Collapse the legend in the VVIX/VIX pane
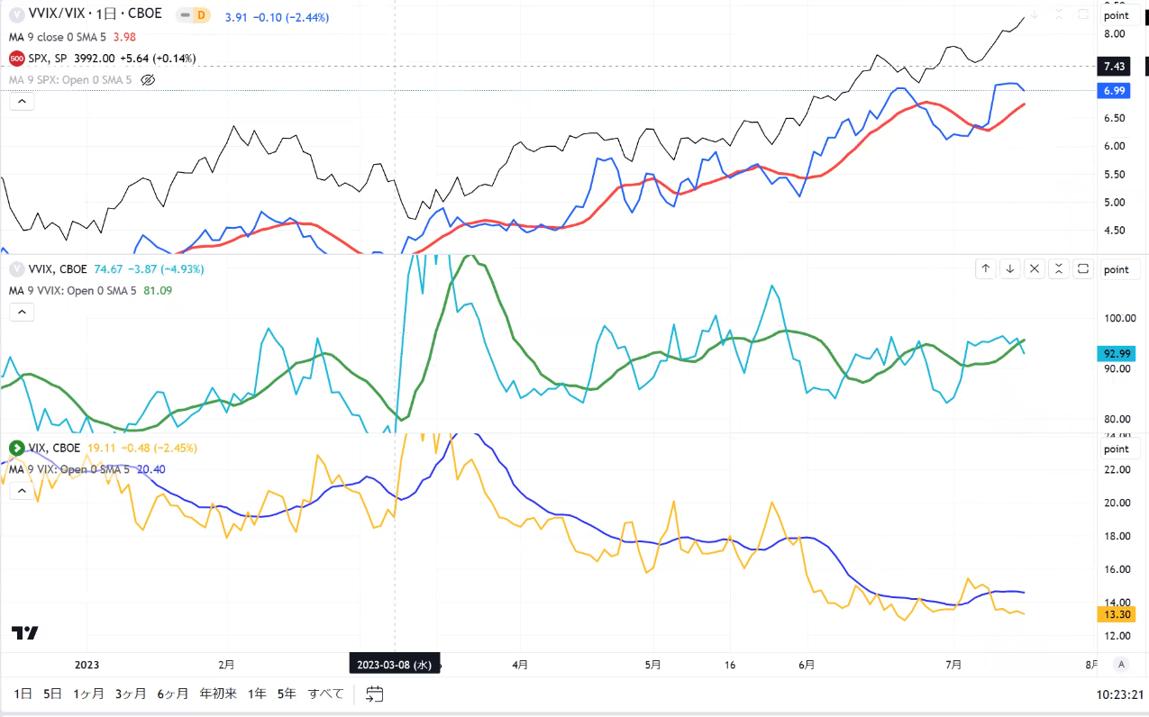The height and width of the screenshot is (717, 1149). 22,101
